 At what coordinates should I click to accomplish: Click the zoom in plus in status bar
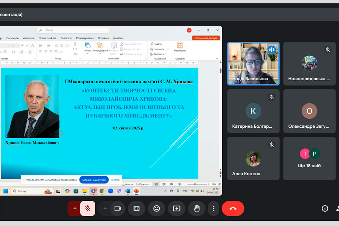(x=208, y=184)
